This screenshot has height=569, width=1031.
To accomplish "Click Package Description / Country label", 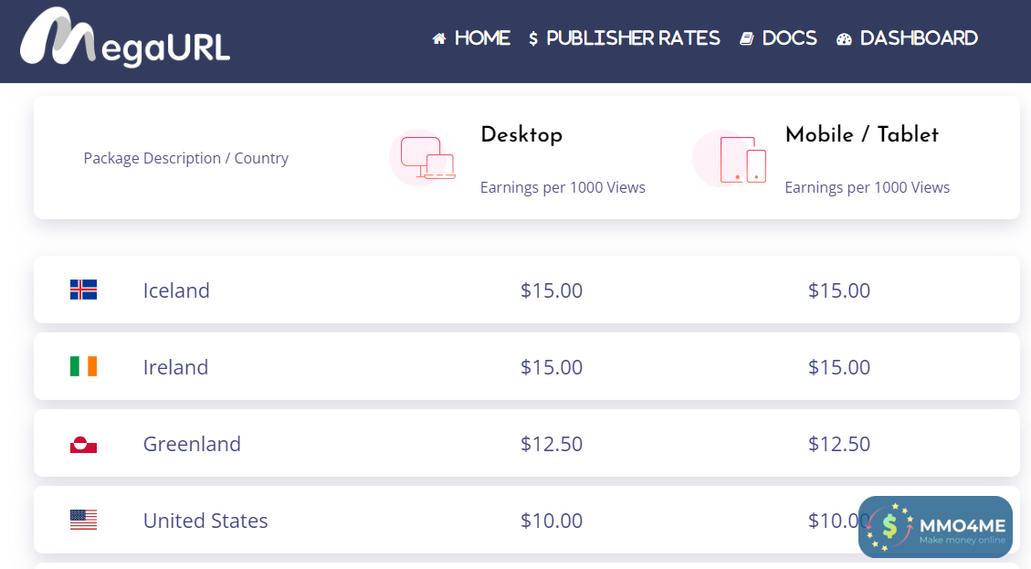I will [185, 158].
